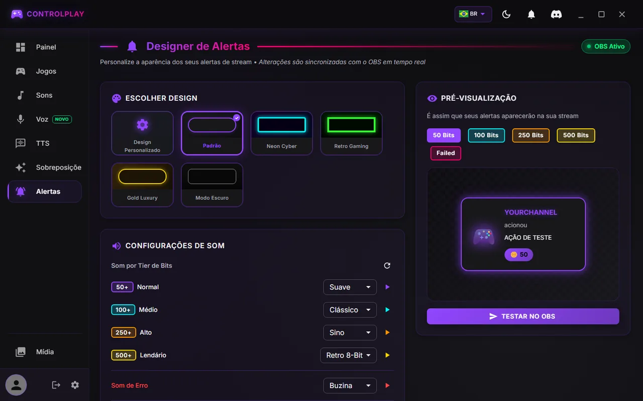
Task: Reset tier sounds with the refresh icon
Action: (x=387, y=266)
